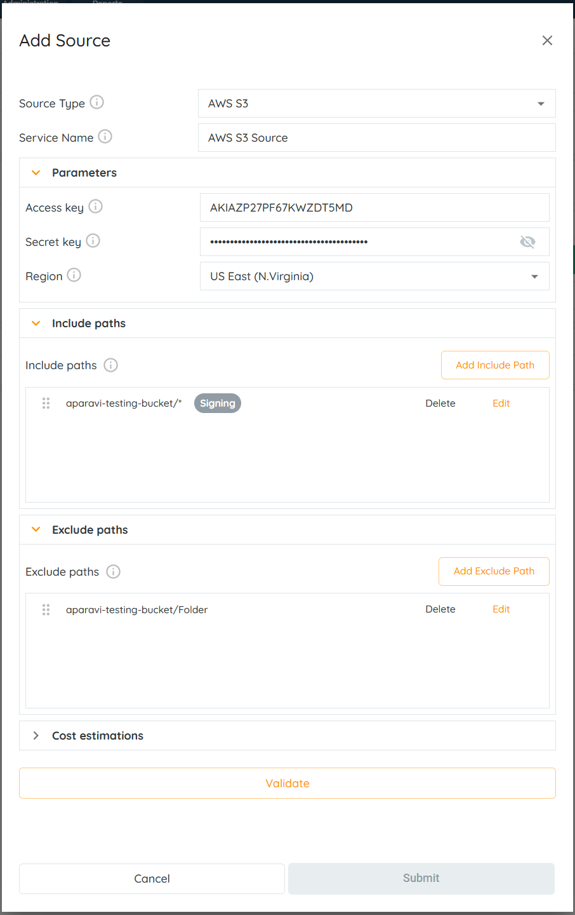Click the Include paths info icon
The width and height of the screenshot is (575, 915).
(x=110, y=365)
